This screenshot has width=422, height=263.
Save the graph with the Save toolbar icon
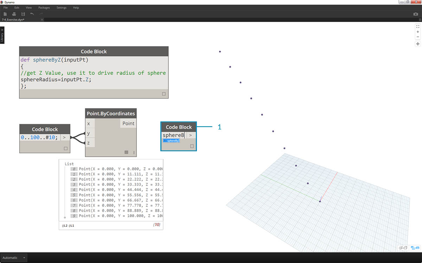23,14
